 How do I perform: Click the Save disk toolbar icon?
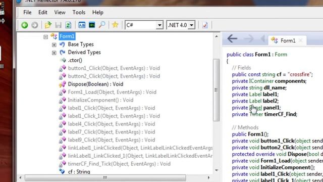59,25
